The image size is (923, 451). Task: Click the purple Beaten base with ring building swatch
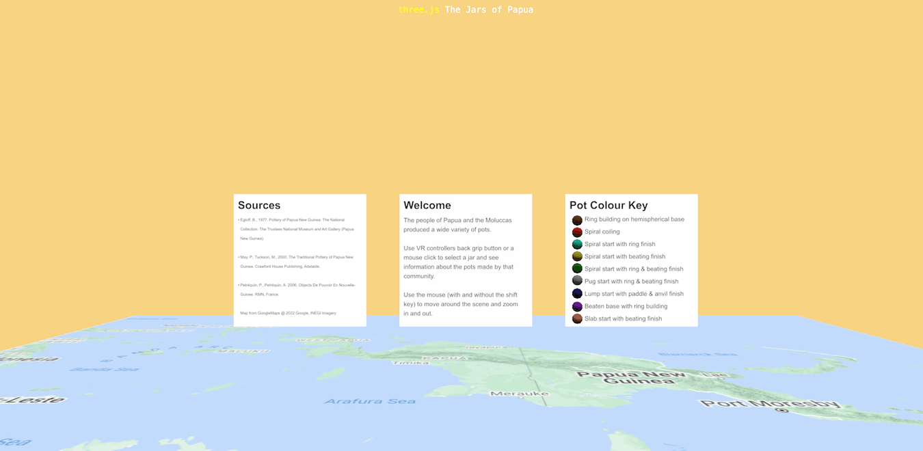577,306
